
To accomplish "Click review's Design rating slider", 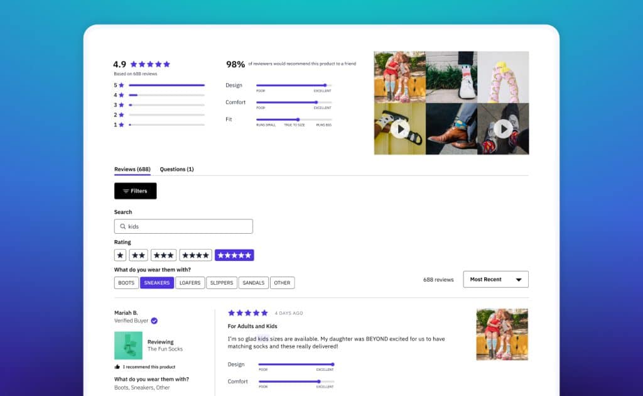I will click(x=296, y=365).
